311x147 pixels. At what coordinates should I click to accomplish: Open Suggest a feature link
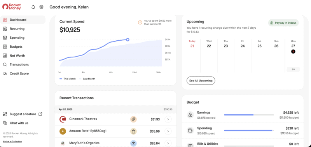pos(23,114)
